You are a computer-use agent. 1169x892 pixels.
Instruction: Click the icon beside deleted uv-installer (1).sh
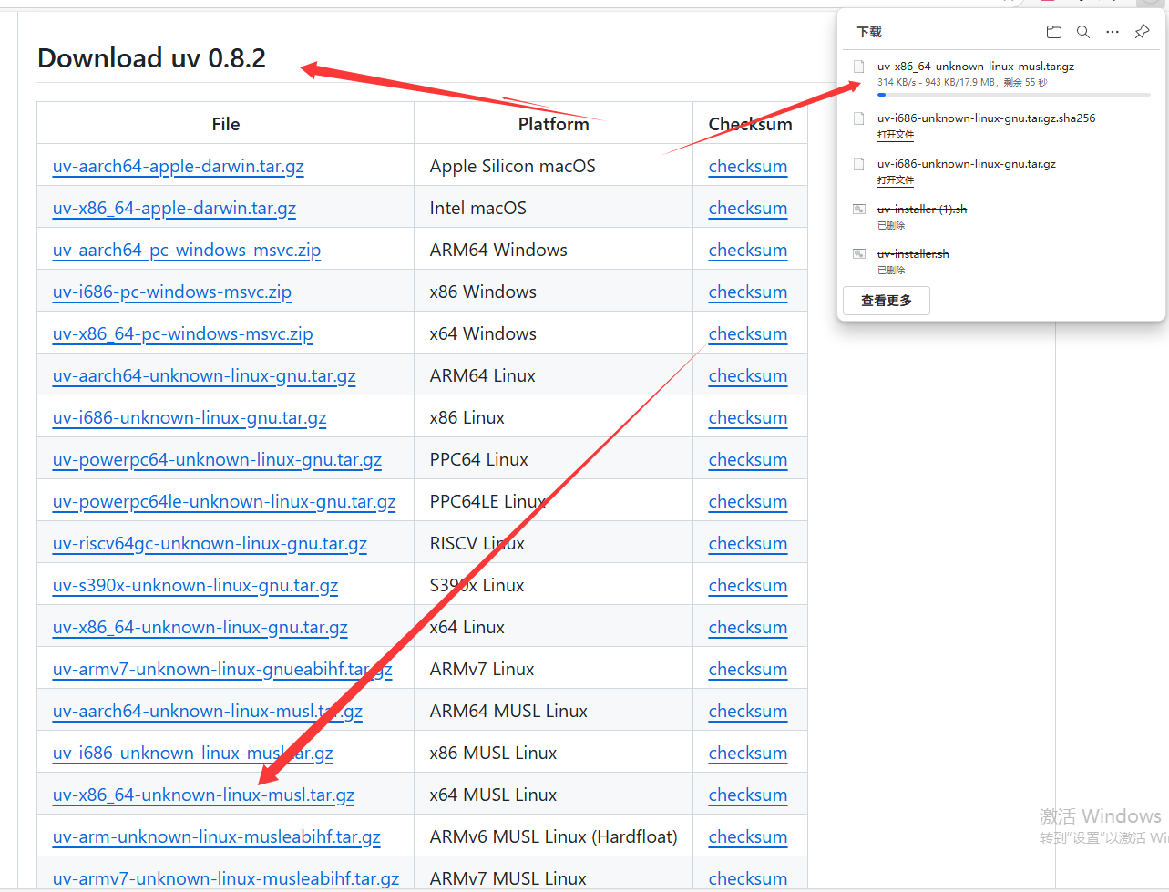(x=858, y=210)
